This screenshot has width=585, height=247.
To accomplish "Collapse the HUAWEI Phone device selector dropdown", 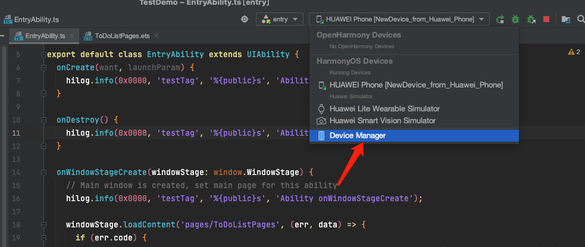I will tap(399, 19).
